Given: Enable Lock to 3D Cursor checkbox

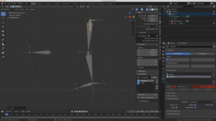Looking at the screenshot, I should (x=157, y=38).
